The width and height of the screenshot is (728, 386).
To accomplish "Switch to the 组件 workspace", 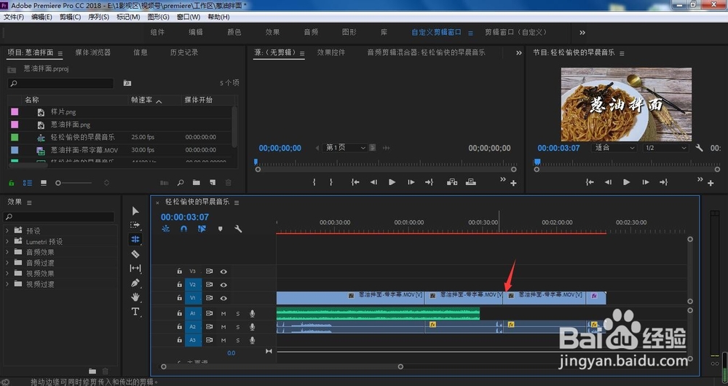I will click(x=157, y=32).
